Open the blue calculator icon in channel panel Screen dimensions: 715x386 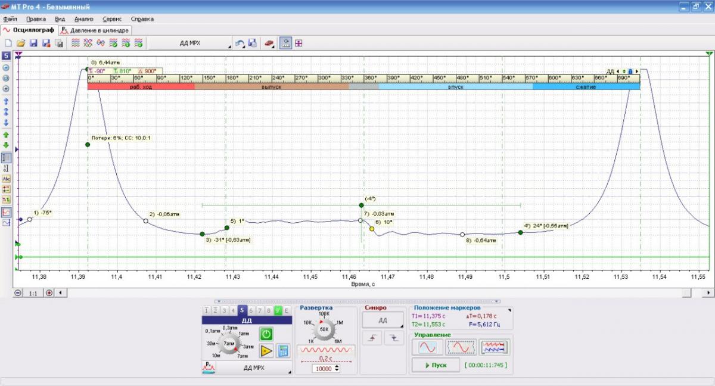[283, 351]
